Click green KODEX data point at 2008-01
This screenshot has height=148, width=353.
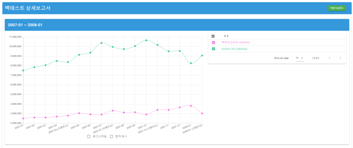(x=191, y=63)
